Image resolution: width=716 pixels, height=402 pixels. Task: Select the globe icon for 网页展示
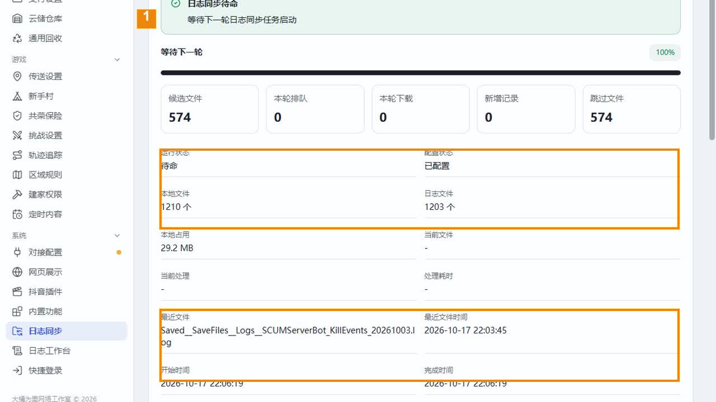point(17,272)
